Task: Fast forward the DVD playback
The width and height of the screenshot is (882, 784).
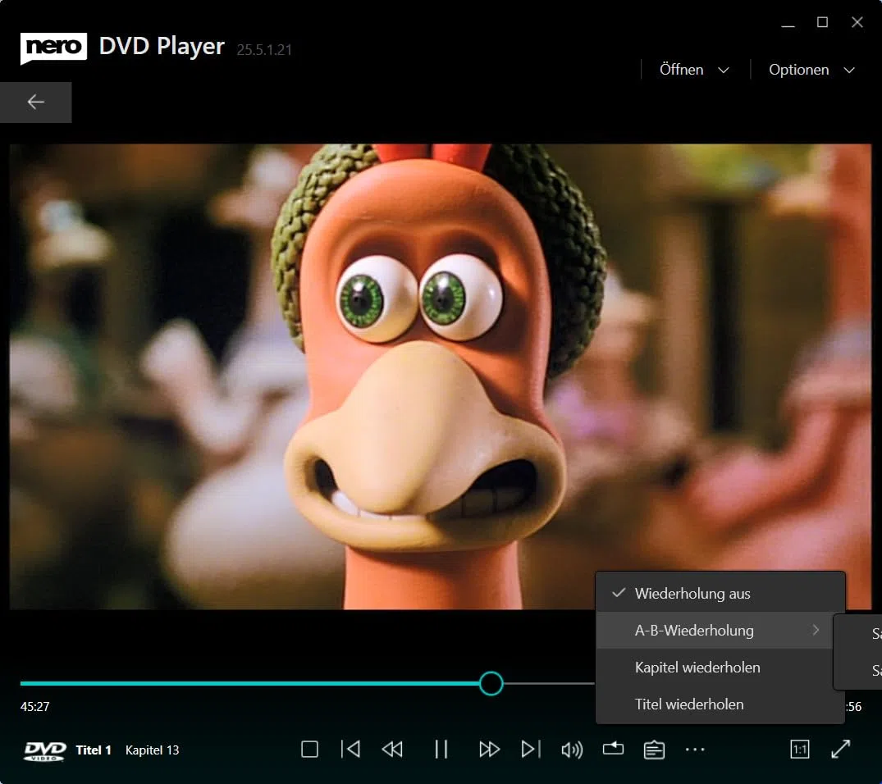Action: 489,749
